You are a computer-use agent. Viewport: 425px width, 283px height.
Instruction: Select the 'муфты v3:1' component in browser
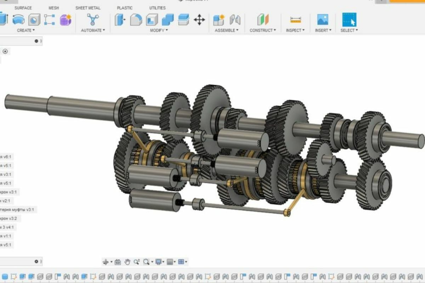(x=18, y=210)
